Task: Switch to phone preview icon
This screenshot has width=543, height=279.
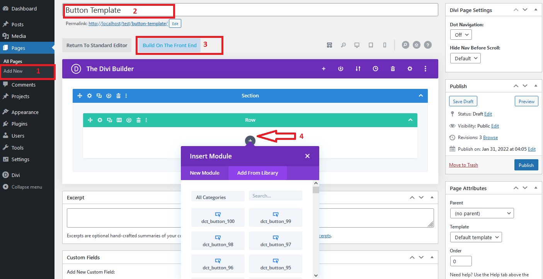Action: [x=385, y=45]
